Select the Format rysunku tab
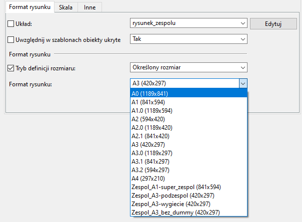Image resolution: width=302 pixels, height=222 pixels. (x=29, y=7)
